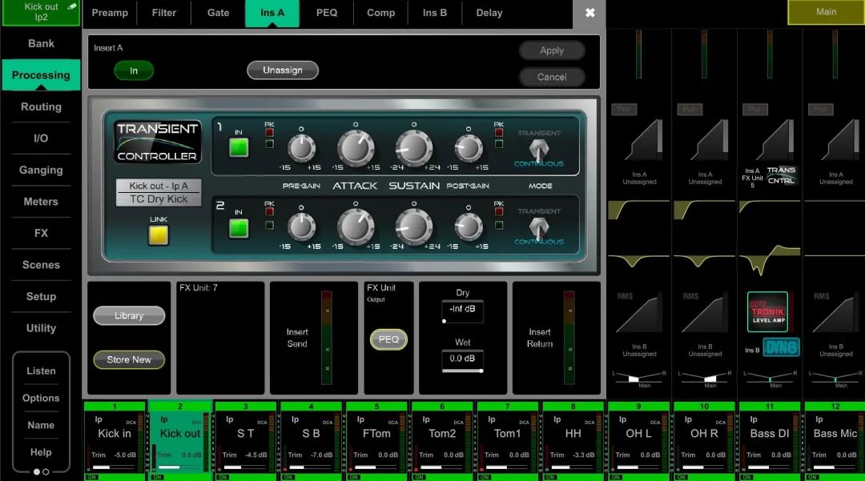This screenshot has height=481, width=865.
Task: Click channel 2 Sustain knob
Action: click(x=413, y=227)
